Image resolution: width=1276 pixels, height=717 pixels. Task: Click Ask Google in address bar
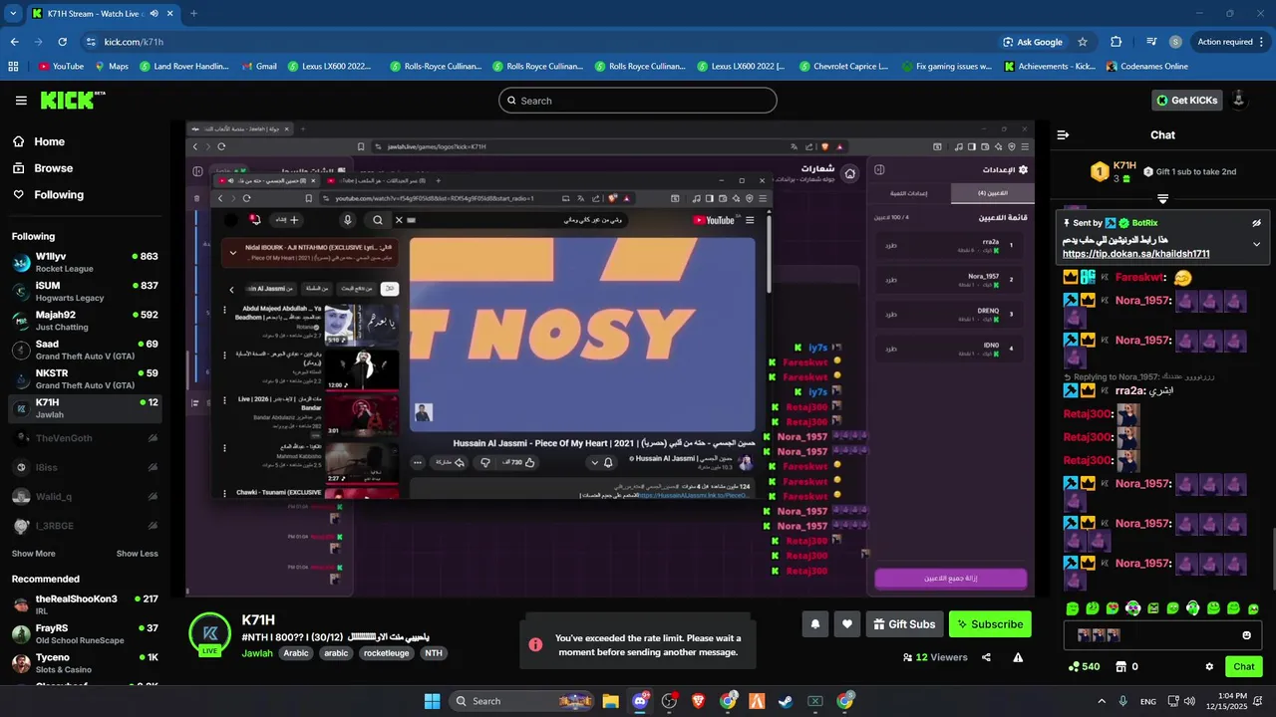click(1033, 42)
